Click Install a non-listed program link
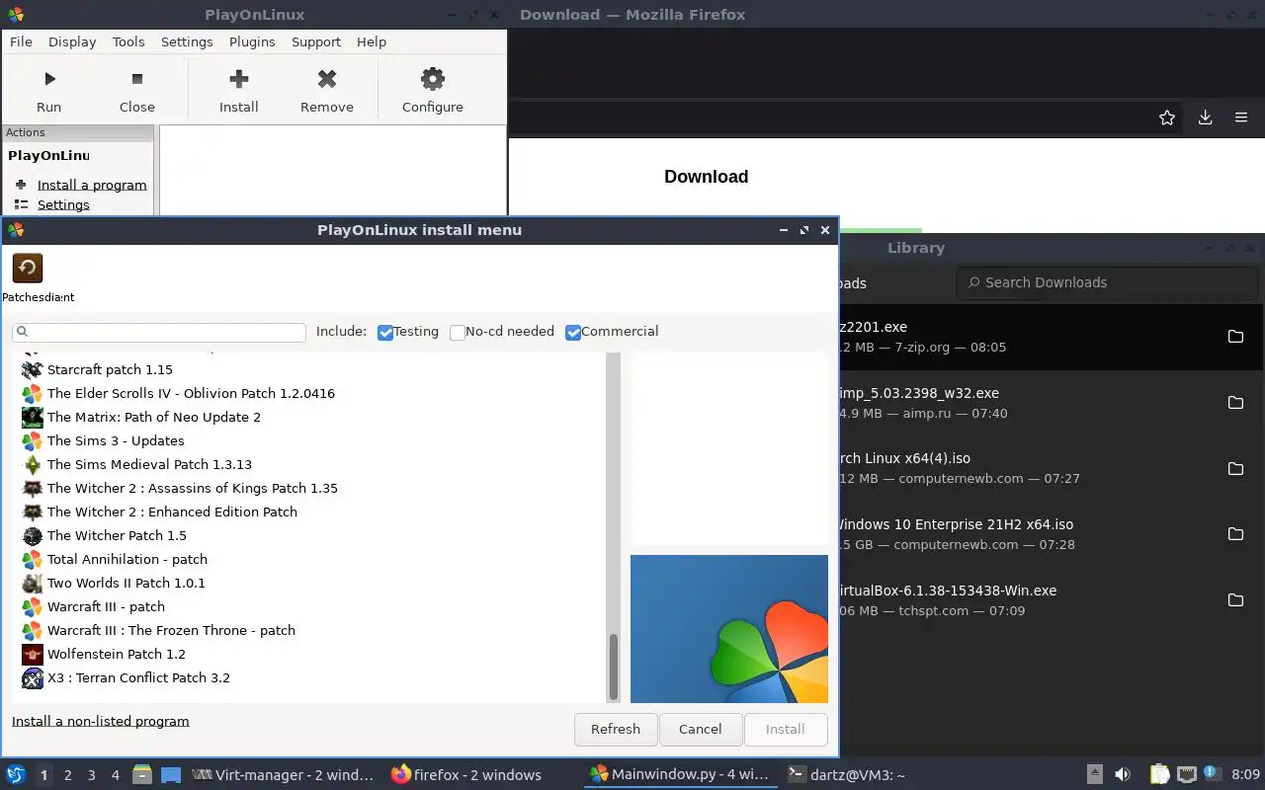1265x790 pixels. coord(100,721)
